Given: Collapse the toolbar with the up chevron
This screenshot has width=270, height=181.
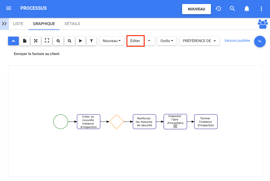Looking at the screenshot, I should (x=13, y=41).
